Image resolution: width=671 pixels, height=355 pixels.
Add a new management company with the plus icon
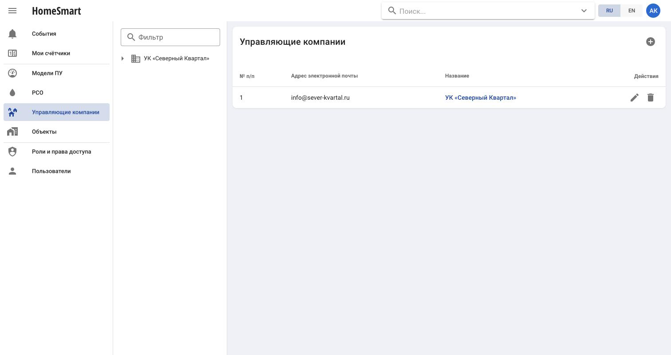(x=651, y=42)
